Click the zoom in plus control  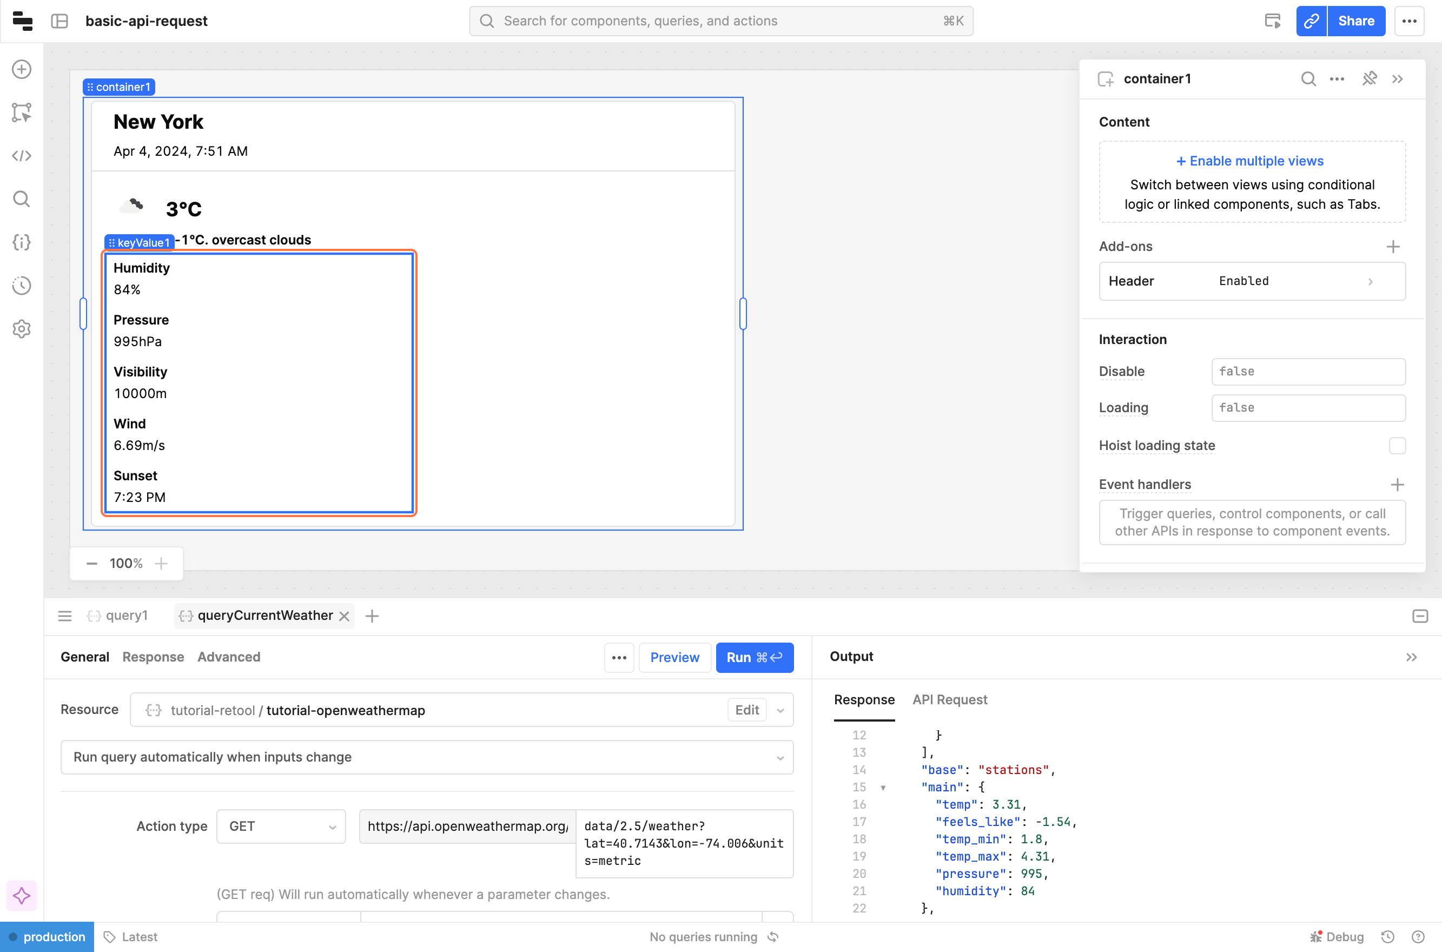161,564
